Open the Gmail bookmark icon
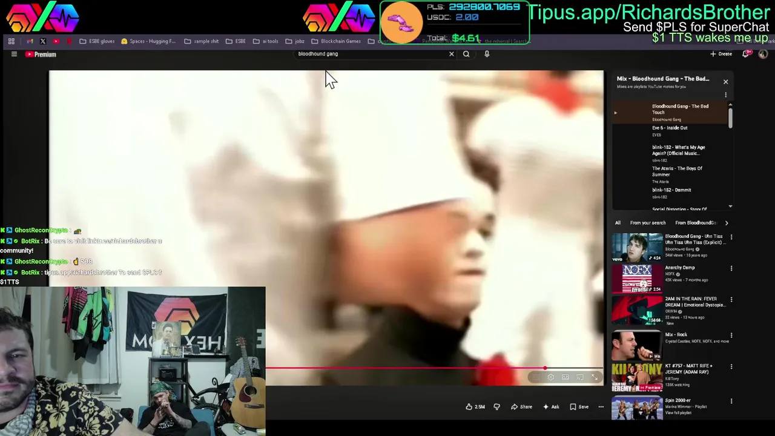The height and width of the screenshot is (436, 775). click(x=30, y=41)
